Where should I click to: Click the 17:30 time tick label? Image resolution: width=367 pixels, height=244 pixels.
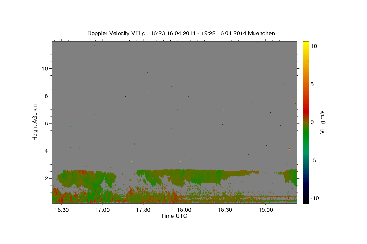point(143,210)
